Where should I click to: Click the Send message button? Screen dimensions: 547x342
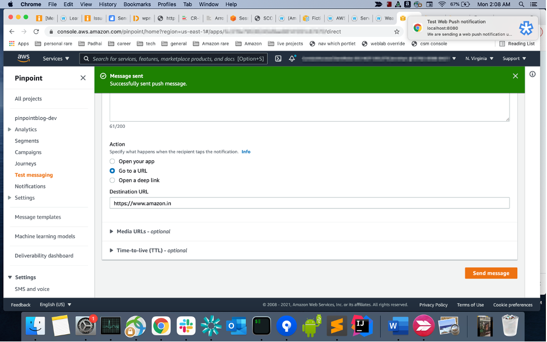click(491, 273)
